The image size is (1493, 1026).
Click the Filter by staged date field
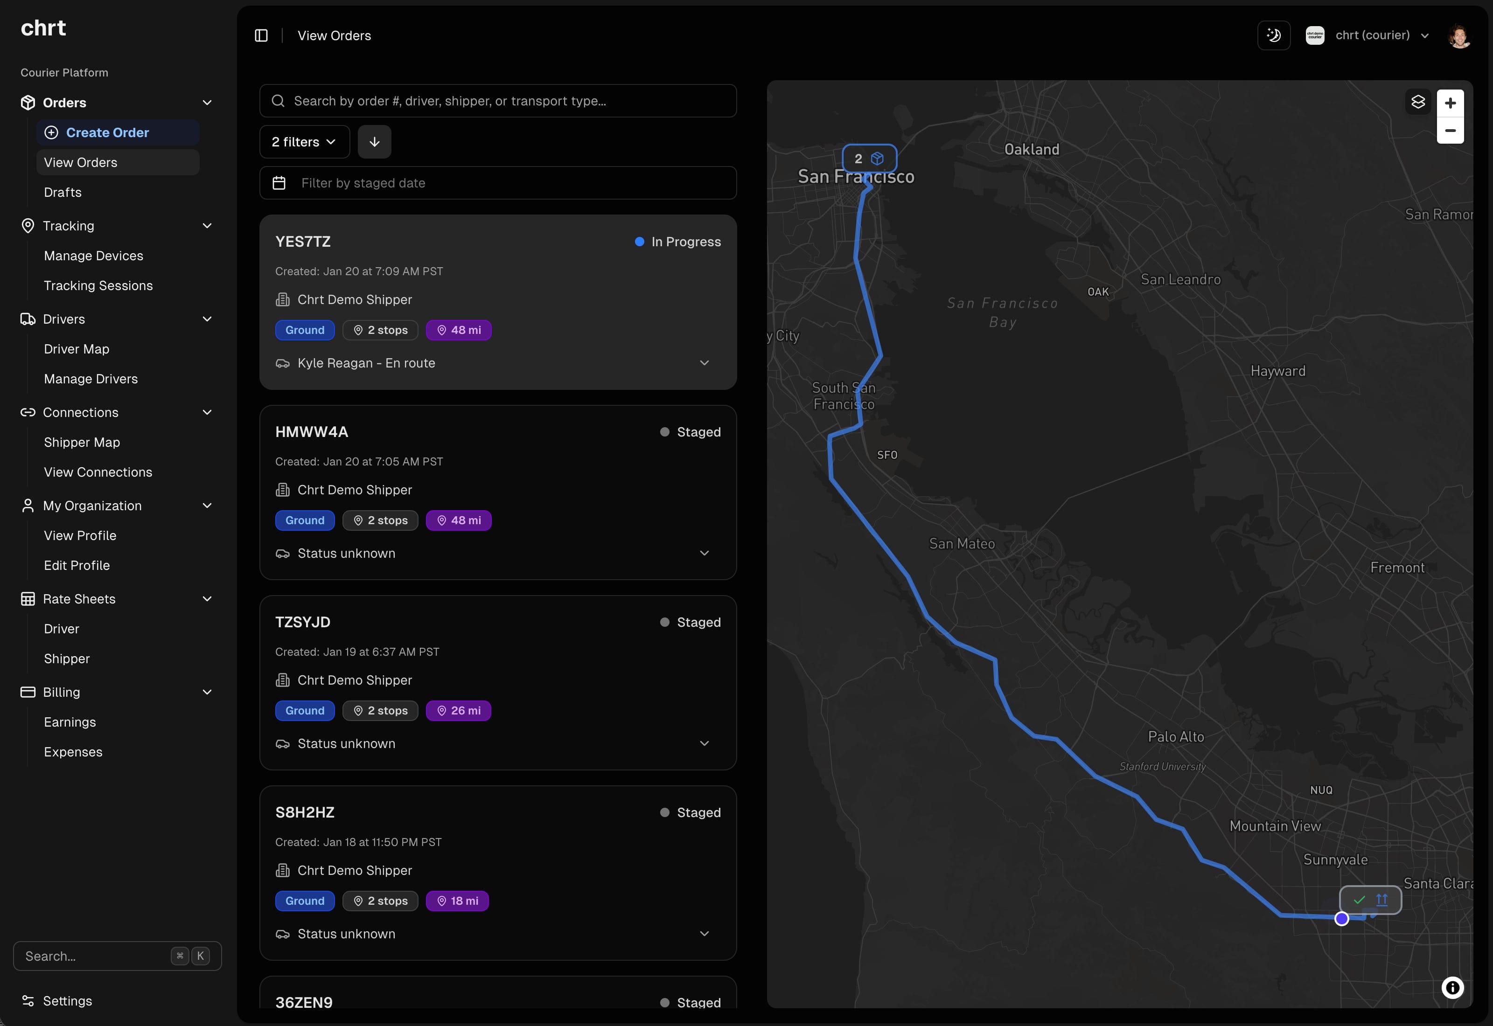[x=498, y=183]
